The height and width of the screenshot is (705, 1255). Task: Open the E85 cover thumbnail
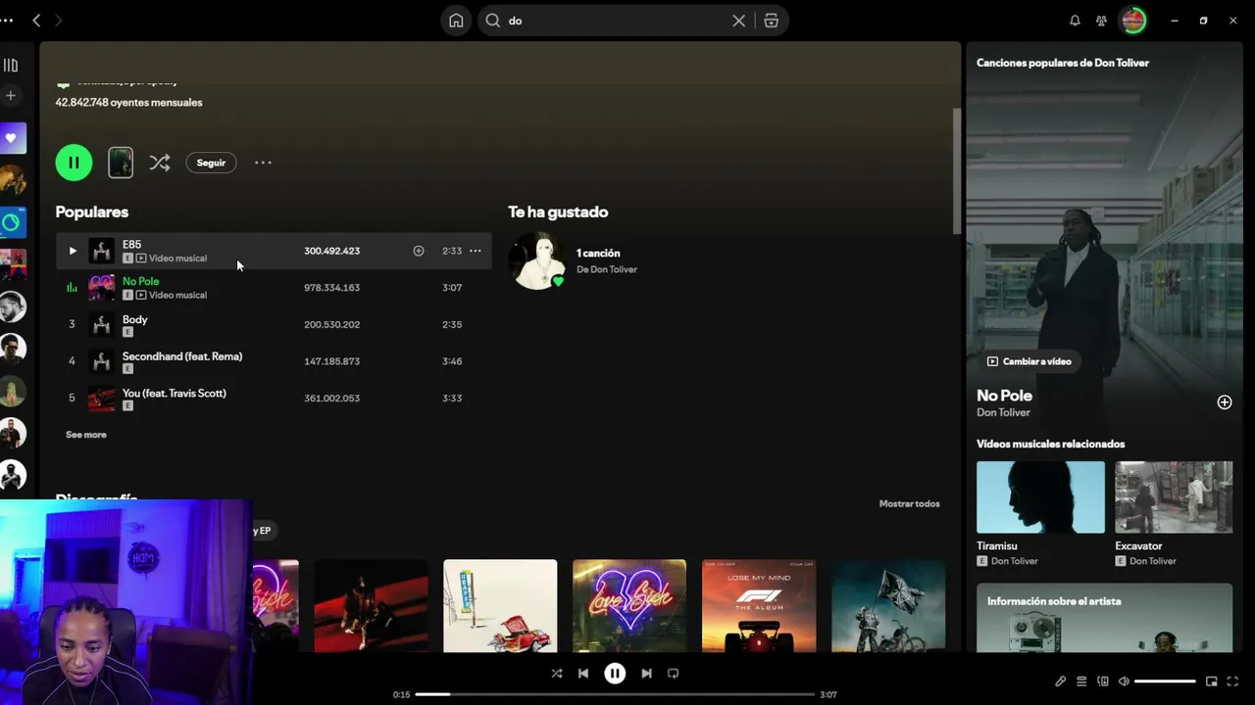[102, 251]
